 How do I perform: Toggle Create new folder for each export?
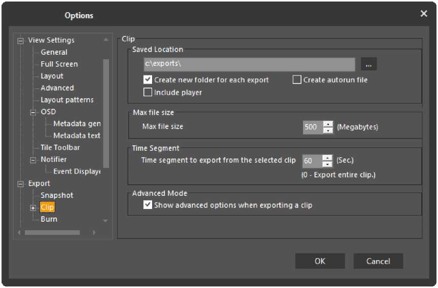tap(148, 80)
